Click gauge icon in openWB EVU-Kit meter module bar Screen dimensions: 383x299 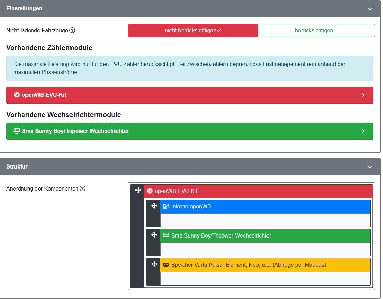(17, 95)
